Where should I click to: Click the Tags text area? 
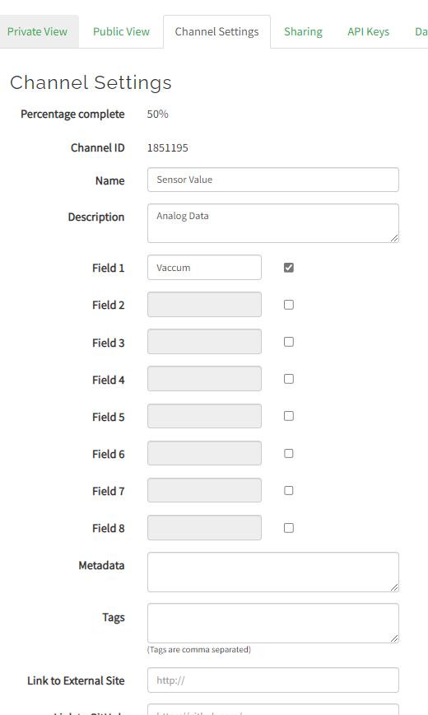pyautogui.click(x=273, y=623)
